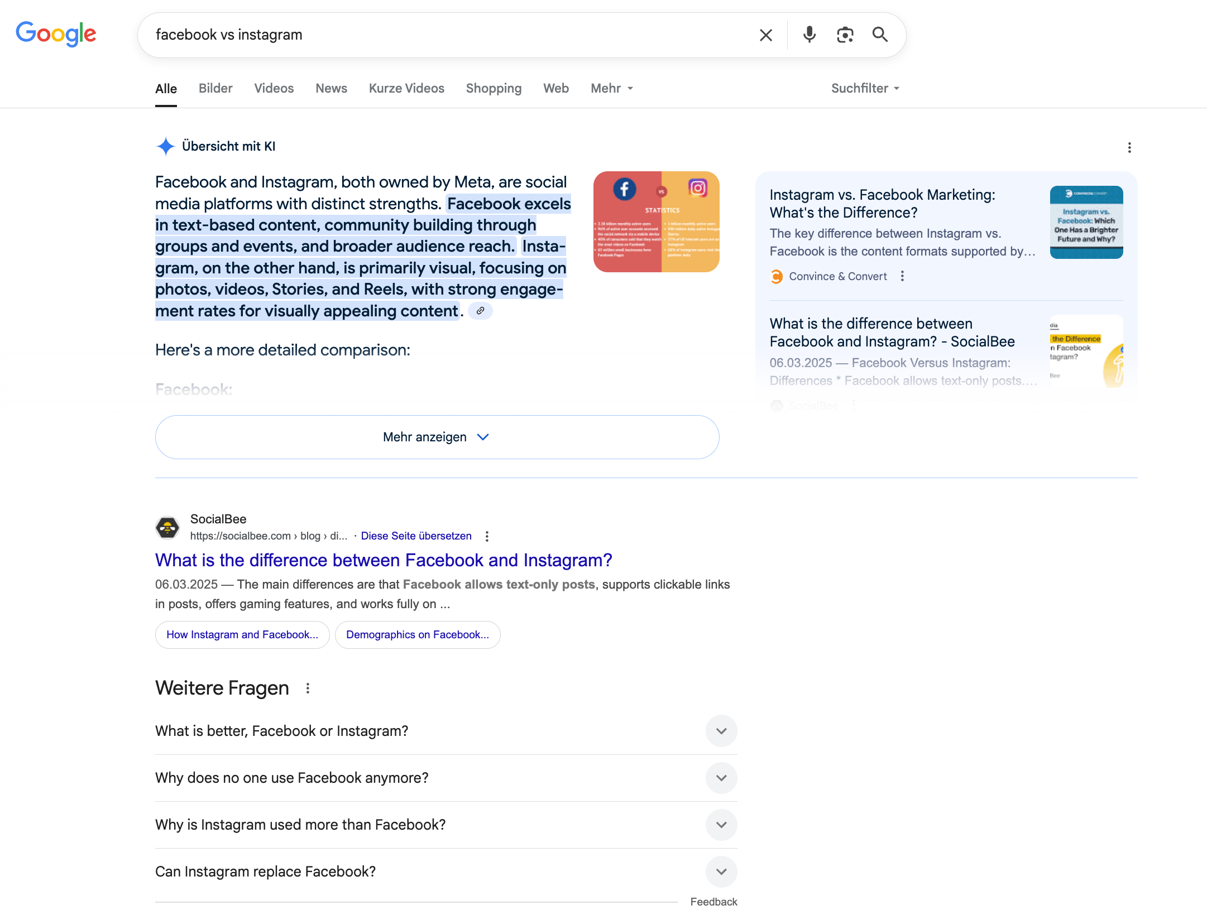Focus the search input field
Image resolution: width=1207 pixels, height=915 pixels.
click(x=447, y=35)
